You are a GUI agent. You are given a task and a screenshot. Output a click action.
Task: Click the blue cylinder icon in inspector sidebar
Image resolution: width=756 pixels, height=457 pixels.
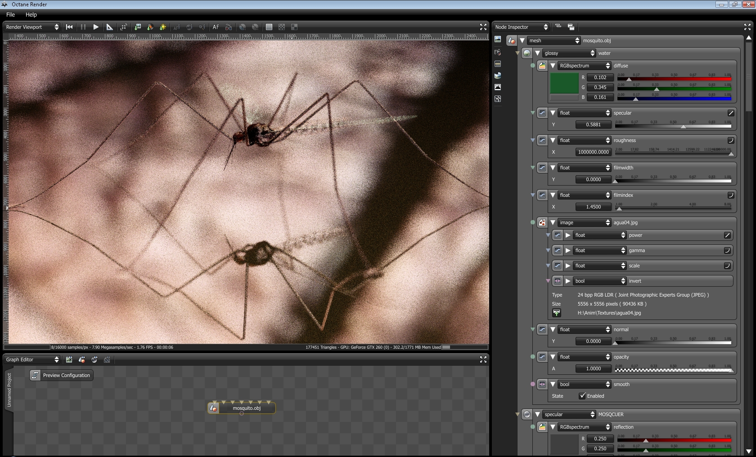point(498,75)
